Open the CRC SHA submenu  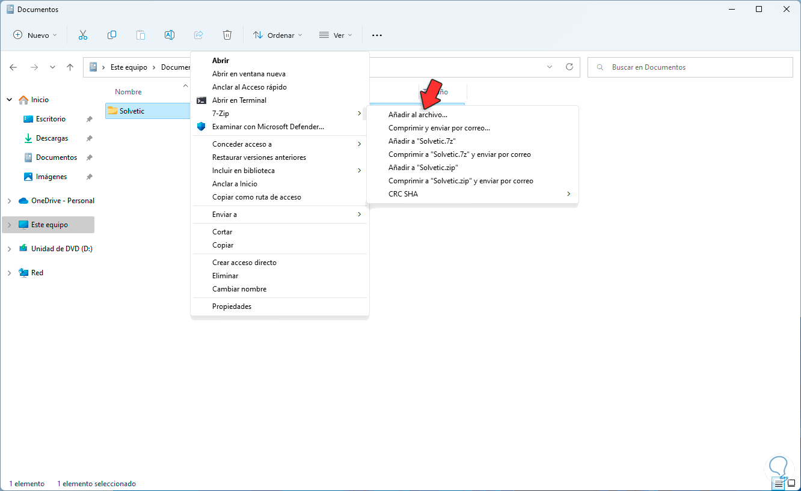(403, 194)
